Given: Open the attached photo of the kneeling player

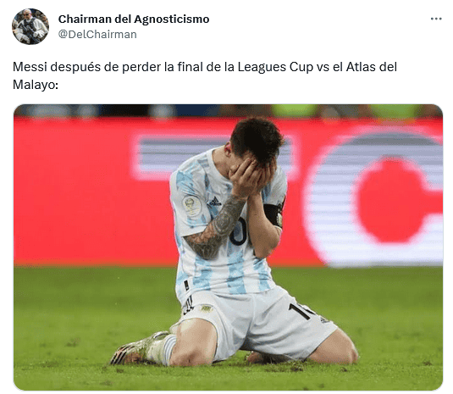Looking at the screenshot, I should tap(228, 247).
